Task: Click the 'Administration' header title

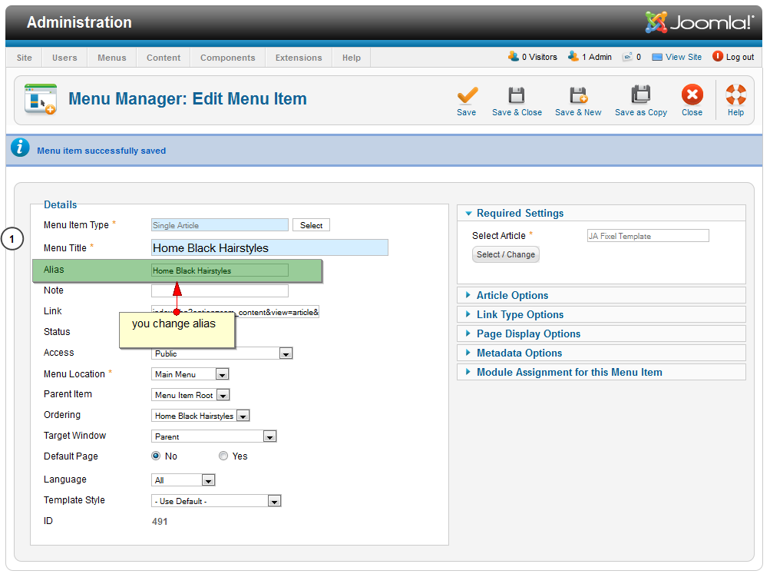Action: click(79, 22)
